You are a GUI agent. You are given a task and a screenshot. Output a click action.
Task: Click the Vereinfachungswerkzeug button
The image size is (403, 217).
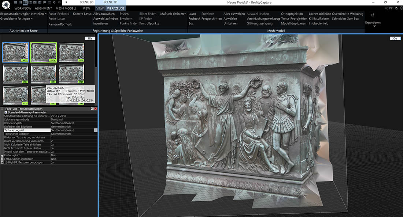[263, 19]
